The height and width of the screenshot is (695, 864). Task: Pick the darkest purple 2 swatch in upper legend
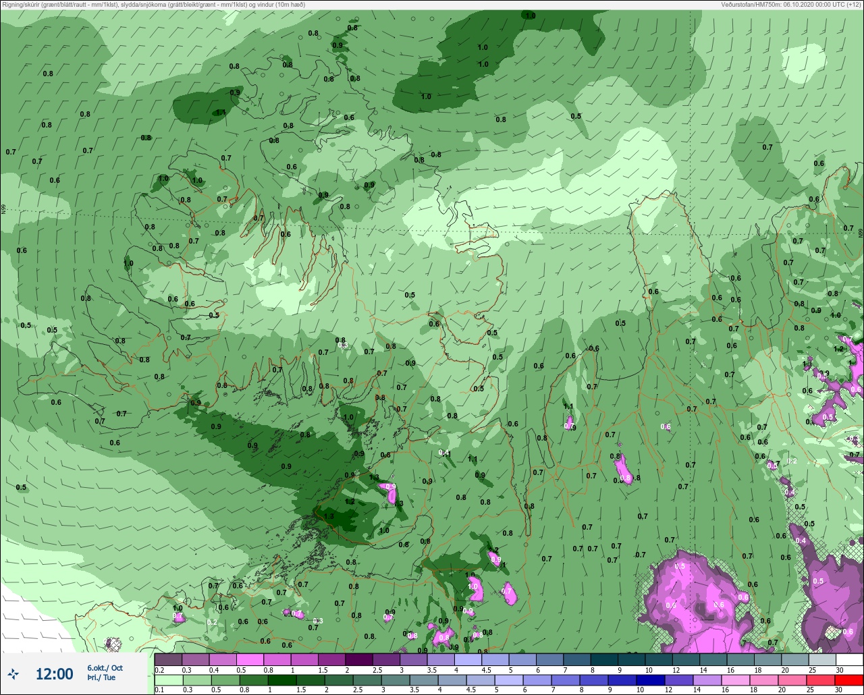[358, 659]
